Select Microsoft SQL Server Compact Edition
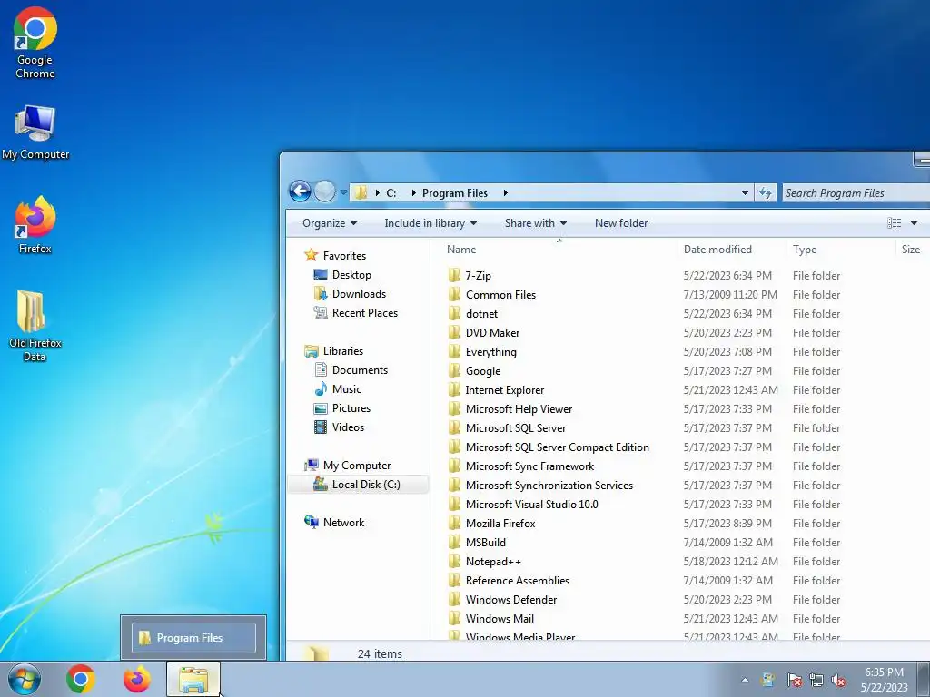 click(558, 447)
